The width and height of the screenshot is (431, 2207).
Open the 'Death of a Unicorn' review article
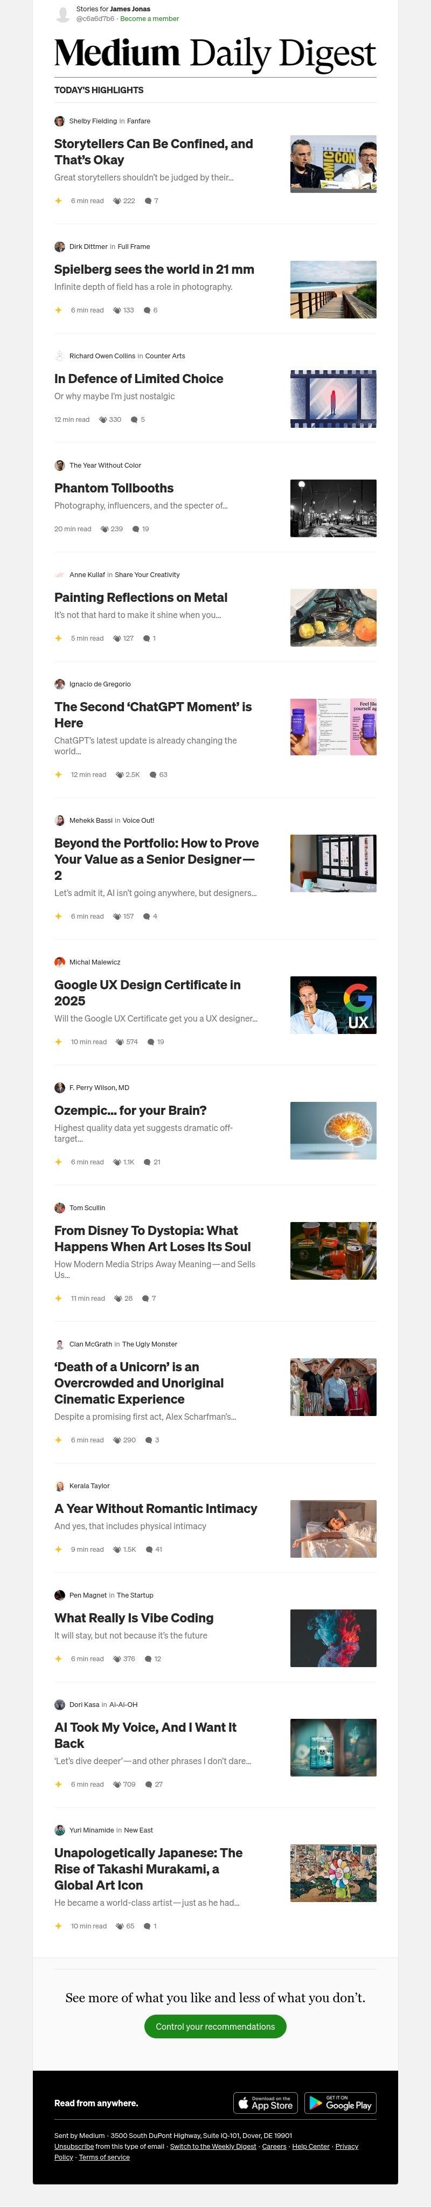tap(139, 1383)
